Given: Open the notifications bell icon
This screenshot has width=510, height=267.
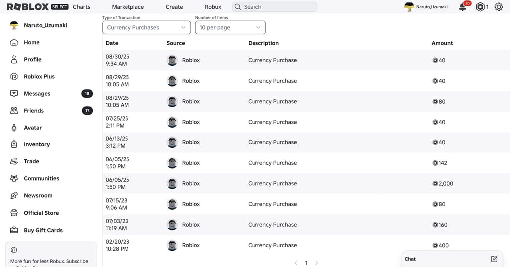Looking at the screenshot, I should (463, 7).
